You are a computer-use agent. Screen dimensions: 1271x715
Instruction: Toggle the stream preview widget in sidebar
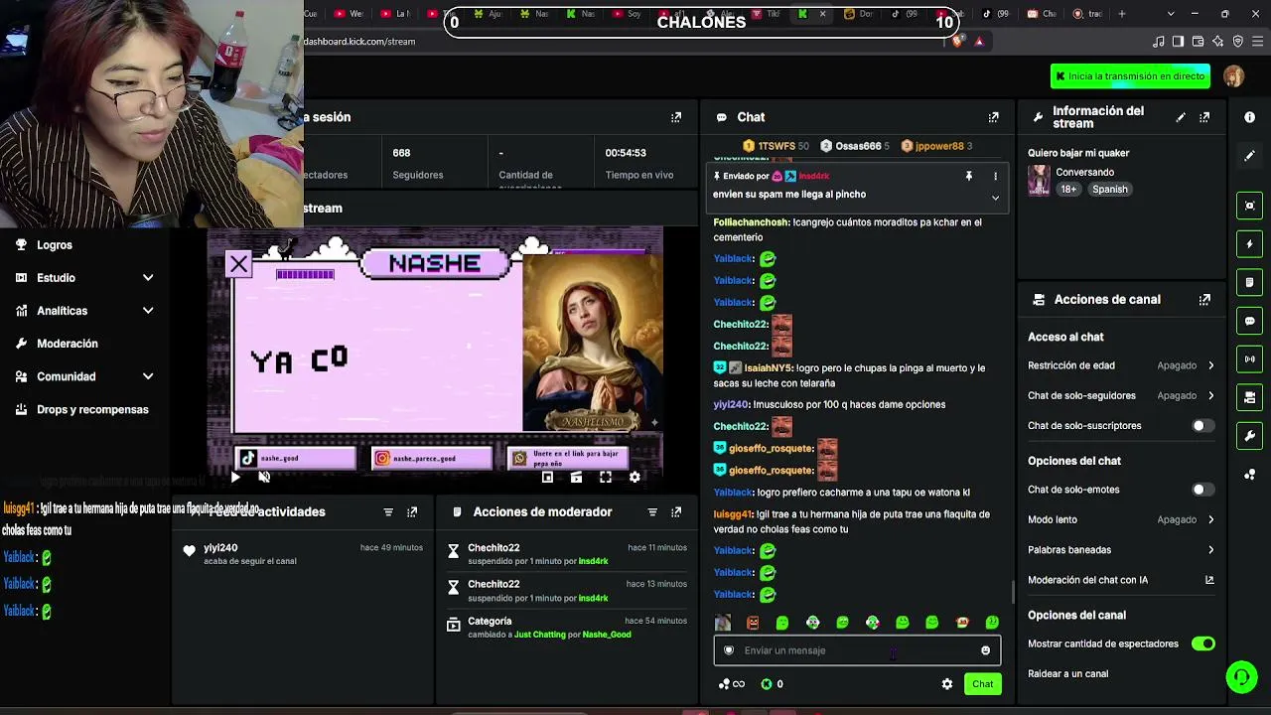[1249, 206]
